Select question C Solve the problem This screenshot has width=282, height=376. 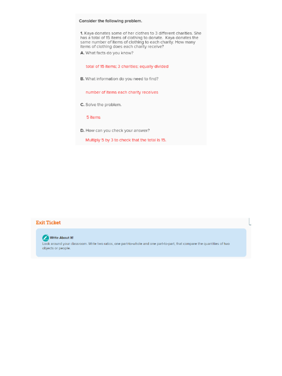[x=101, y=105]
